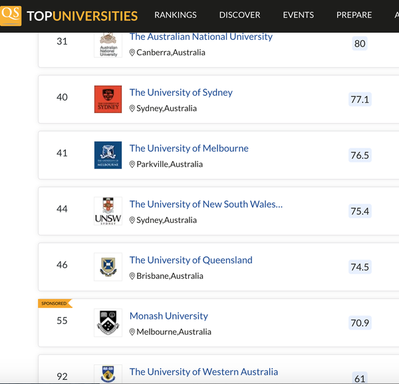Click rank number 46
Image resolution: width=399 pixels, height=384 pixels.
62,265
